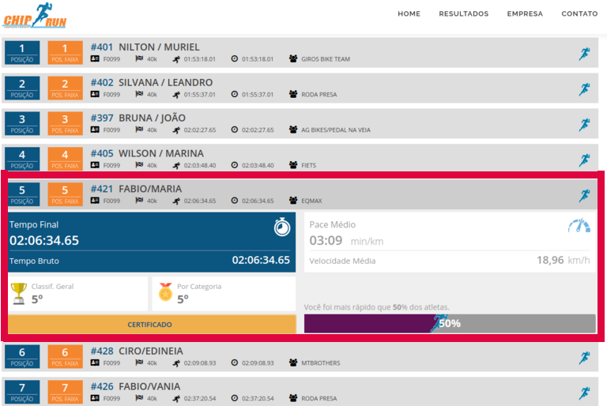This screenshot has height=406, width=607.
Task: Click the trophy icon for Classif. Geral
Action: [19, 293]
